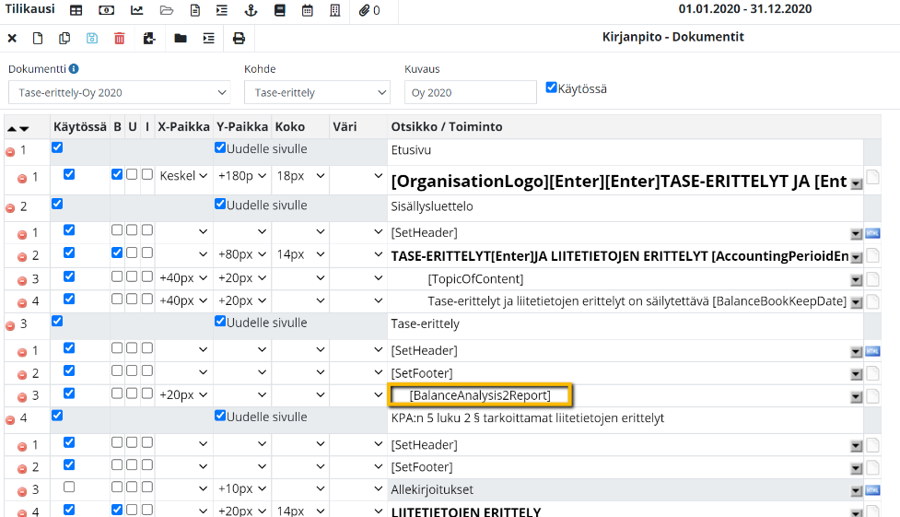Screen dimensions: 900x517
Task: Enable Käytössä checkbox in Allekirjoitukset row
Action: coord(69,487)
